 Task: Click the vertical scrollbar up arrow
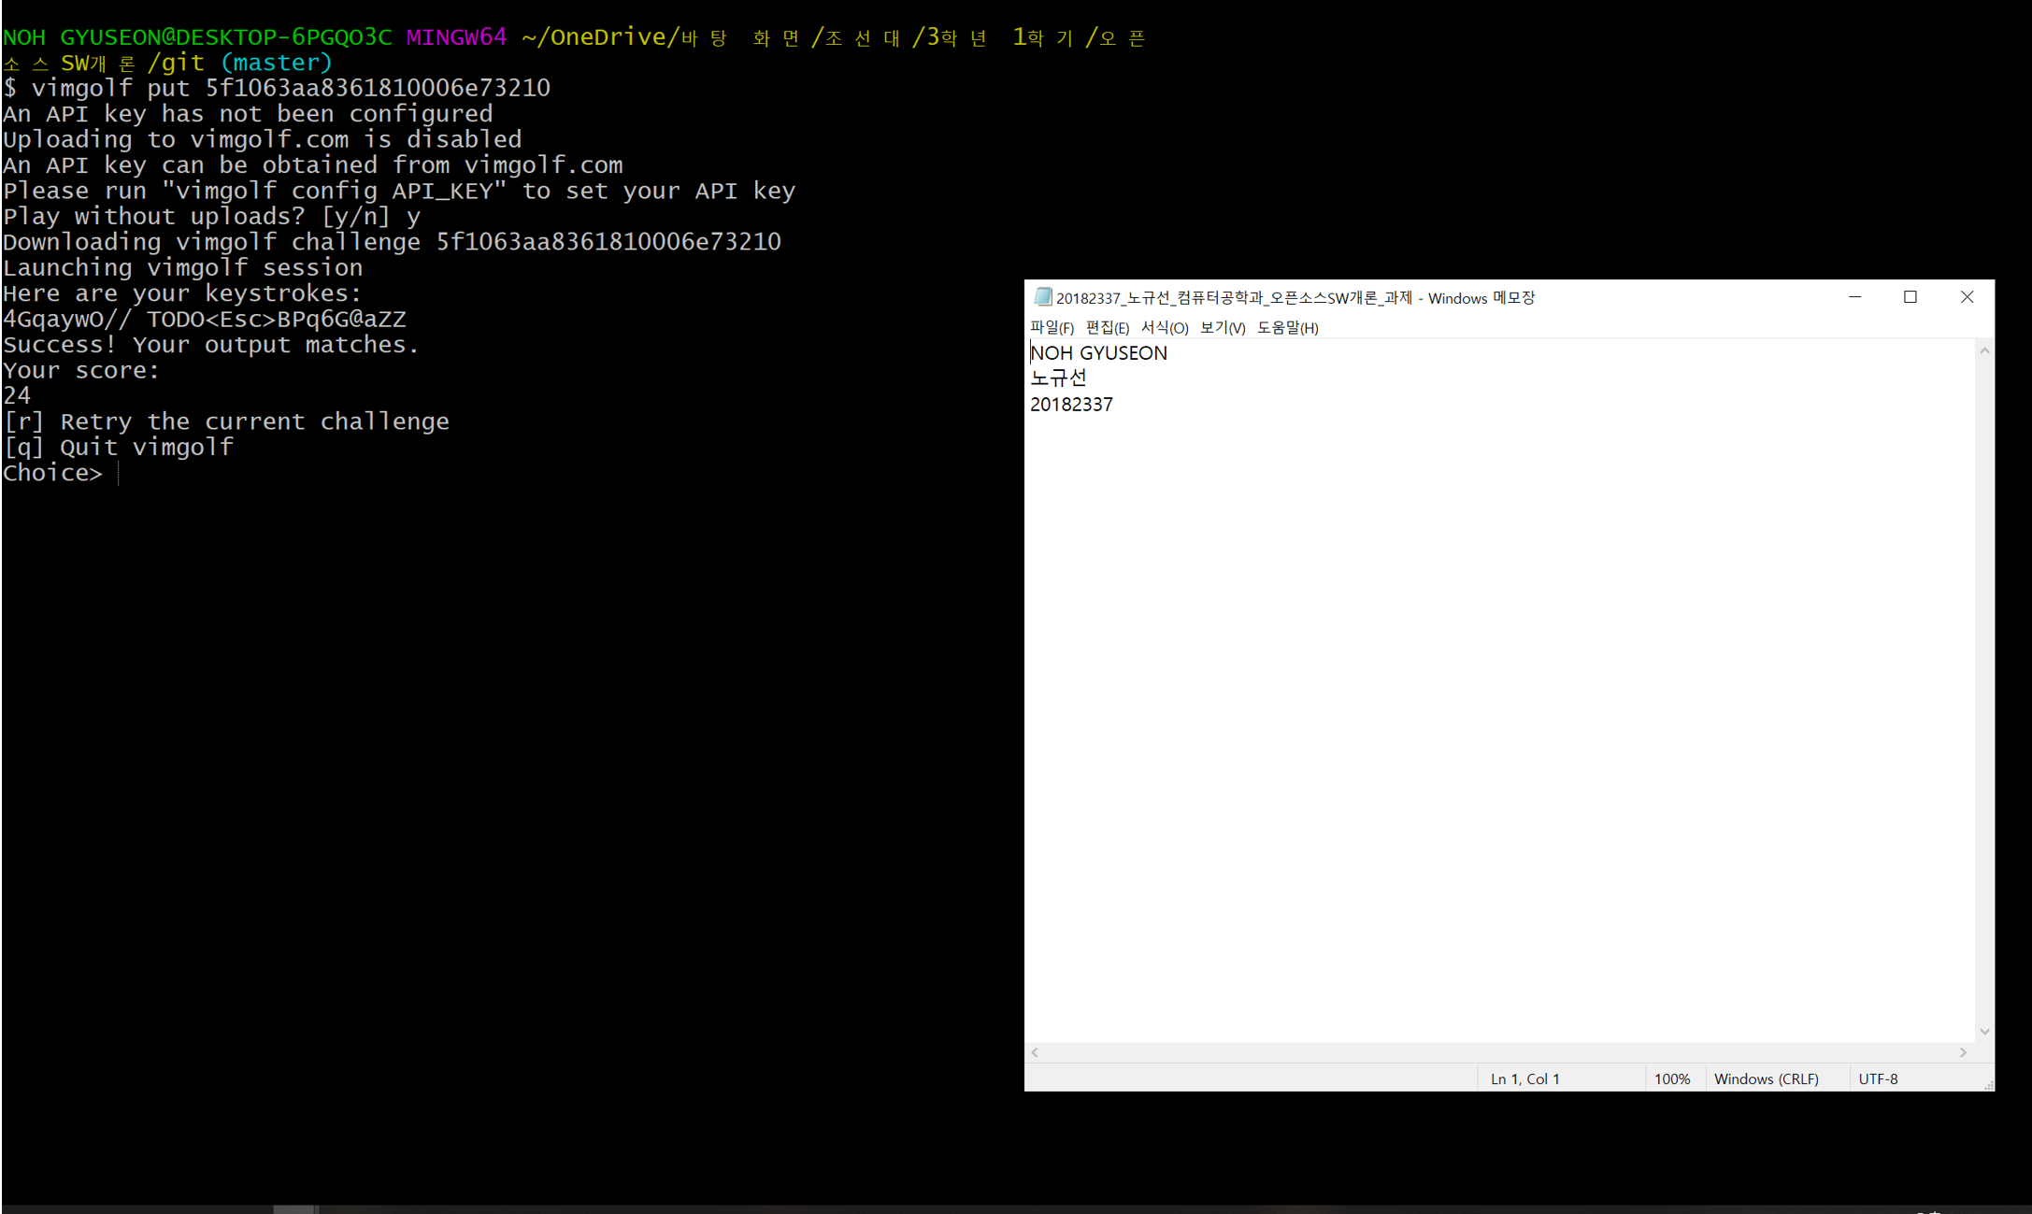click(x=1983, y=350)
